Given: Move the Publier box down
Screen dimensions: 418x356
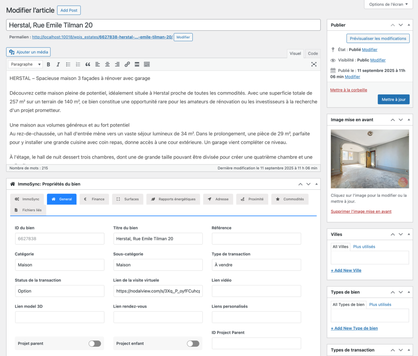Looking at the screenshot, I should pyautogui.click(x=401, y=25).
